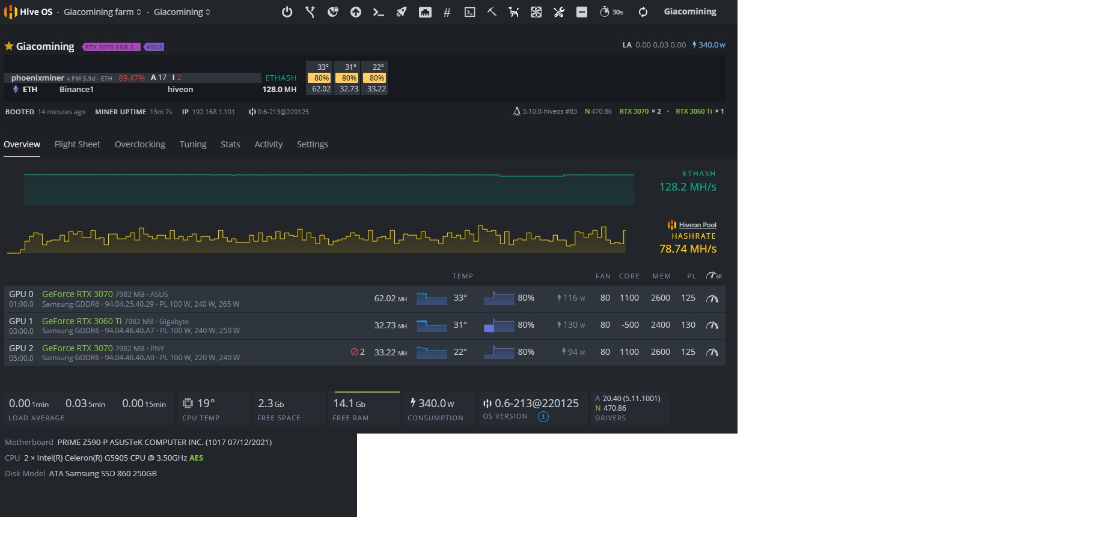Click the circular refresh arrows icon

[643, 12]
